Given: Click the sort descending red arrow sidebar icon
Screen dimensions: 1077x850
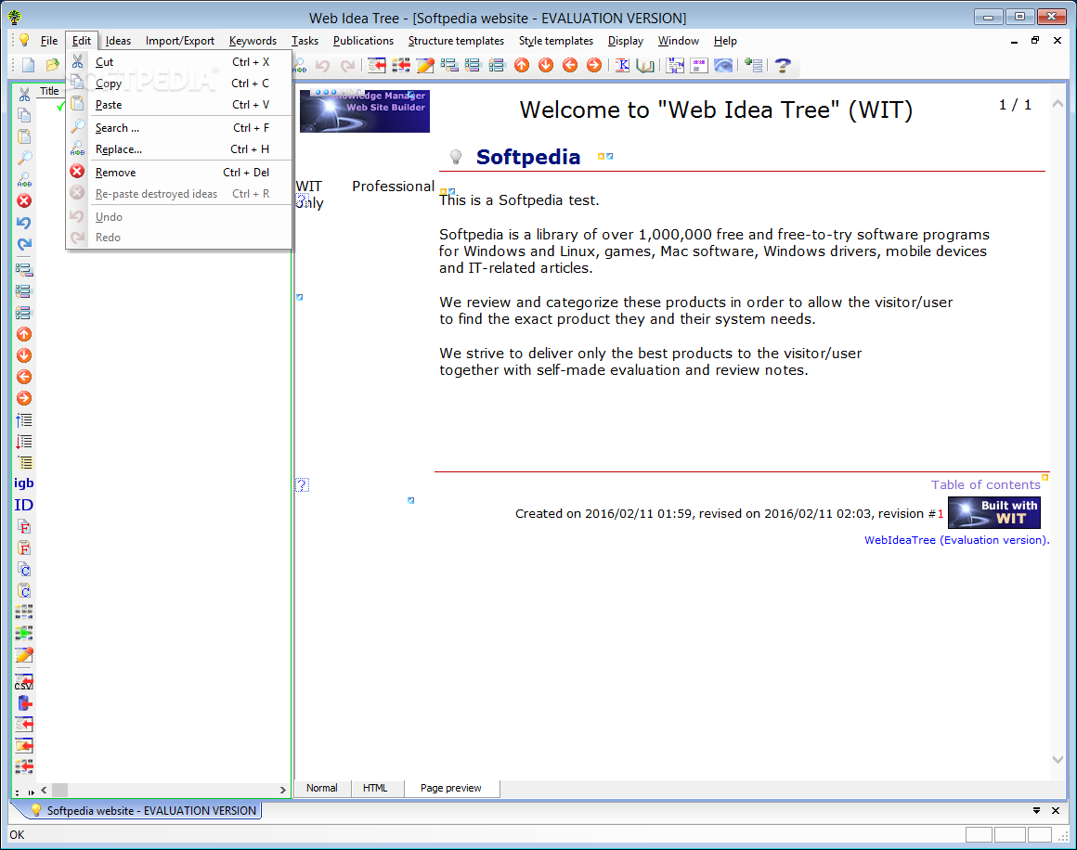Looking at the screenshot, I should [24, 442].
